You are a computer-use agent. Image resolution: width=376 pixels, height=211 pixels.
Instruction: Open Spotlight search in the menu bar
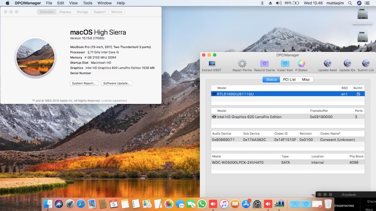click(x=350, y=3)
